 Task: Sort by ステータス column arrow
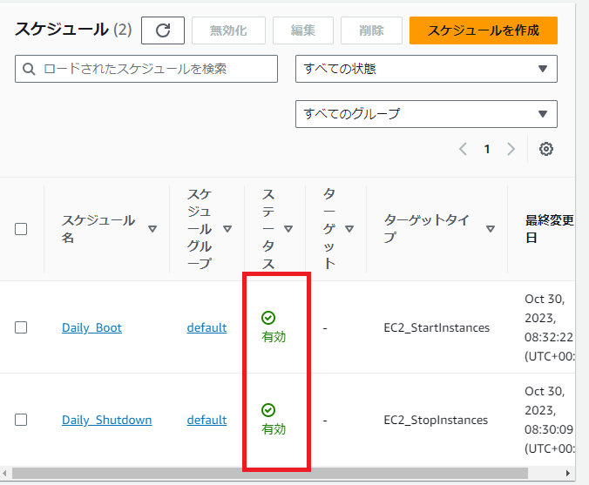coord(288,229)
